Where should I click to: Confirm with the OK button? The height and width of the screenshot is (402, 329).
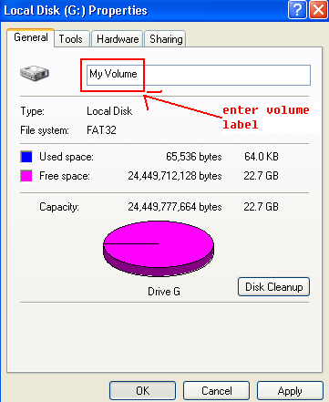[142, 391]
